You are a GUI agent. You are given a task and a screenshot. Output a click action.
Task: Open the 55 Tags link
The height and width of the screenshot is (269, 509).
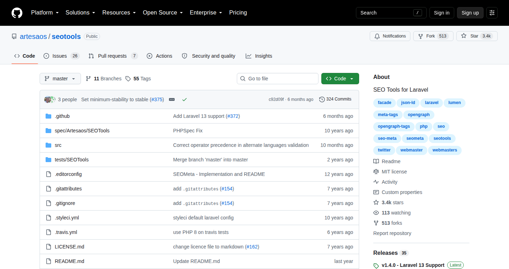click(x=138, y=79)
